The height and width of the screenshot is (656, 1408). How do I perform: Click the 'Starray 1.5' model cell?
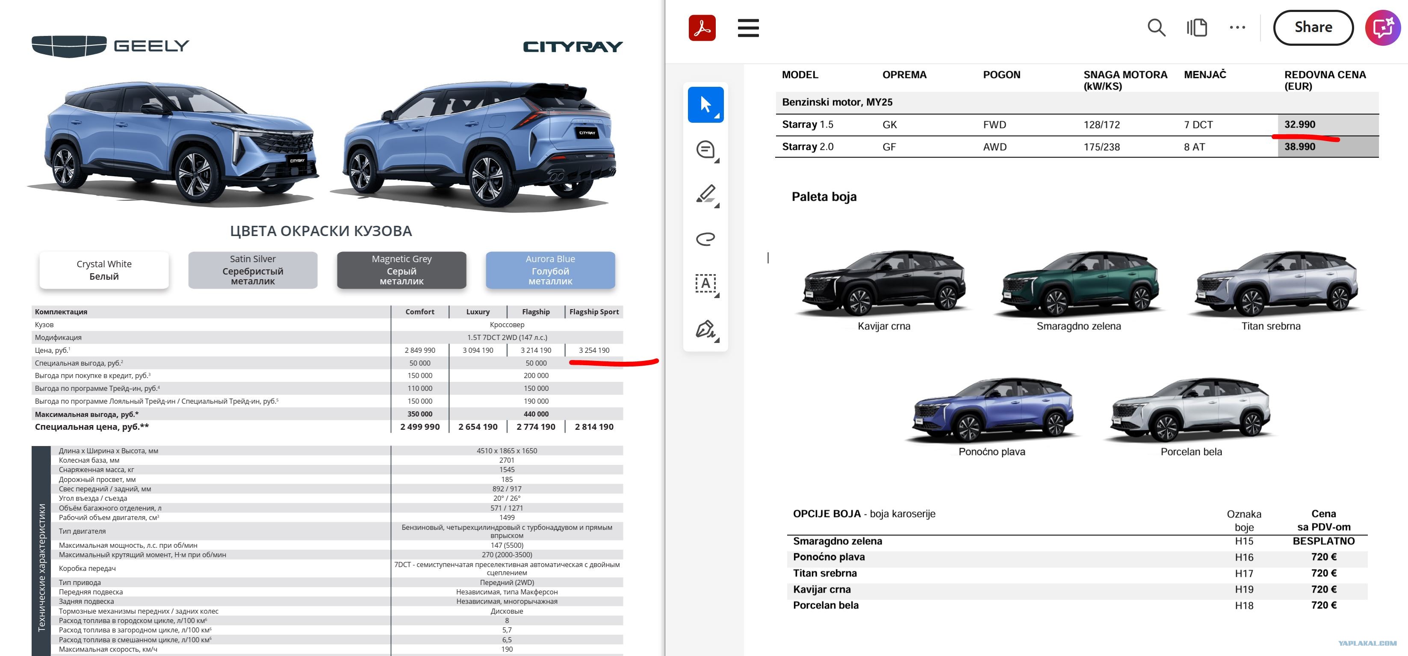pos(807,124)
